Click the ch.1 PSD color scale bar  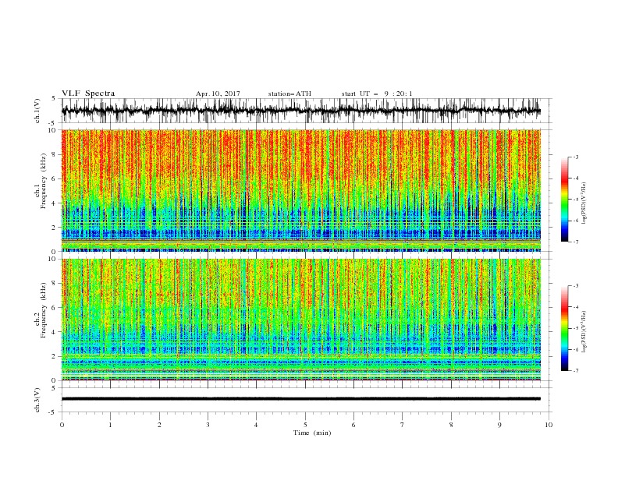(x=564, y=200)
